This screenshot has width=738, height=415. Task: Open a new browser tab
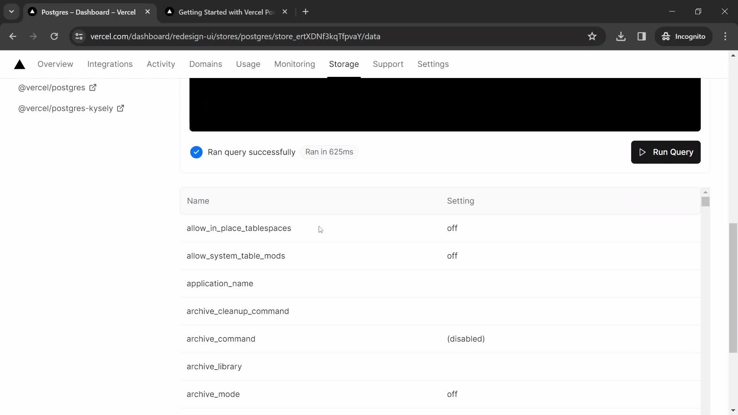point(306,12)
